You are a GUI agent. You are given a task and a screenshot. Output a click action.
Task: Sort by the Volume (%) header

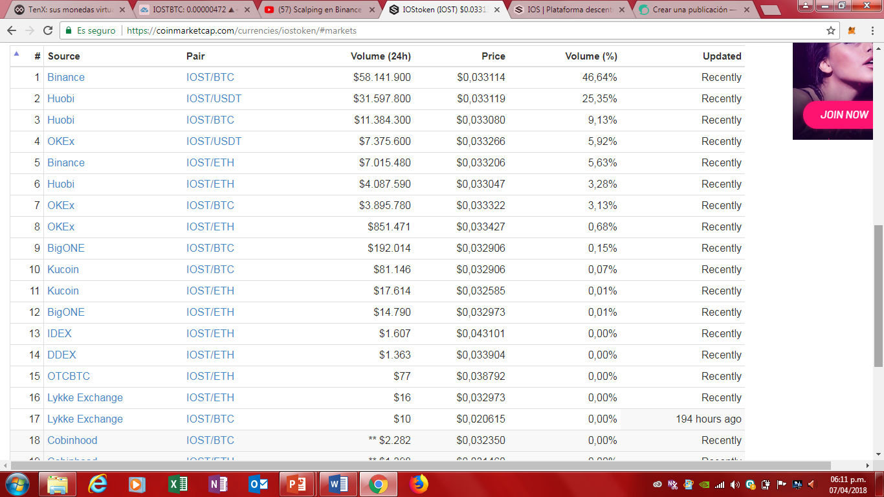pyautogui.click(x=591, y=56)
